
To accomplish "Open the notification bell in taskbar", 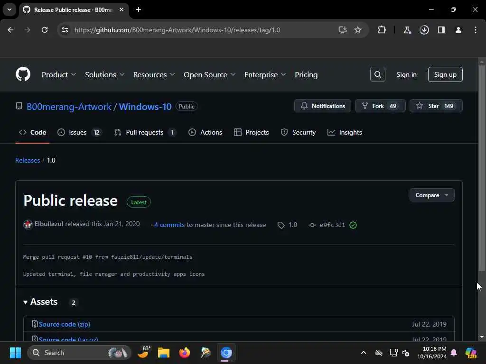I will point(454,353).
